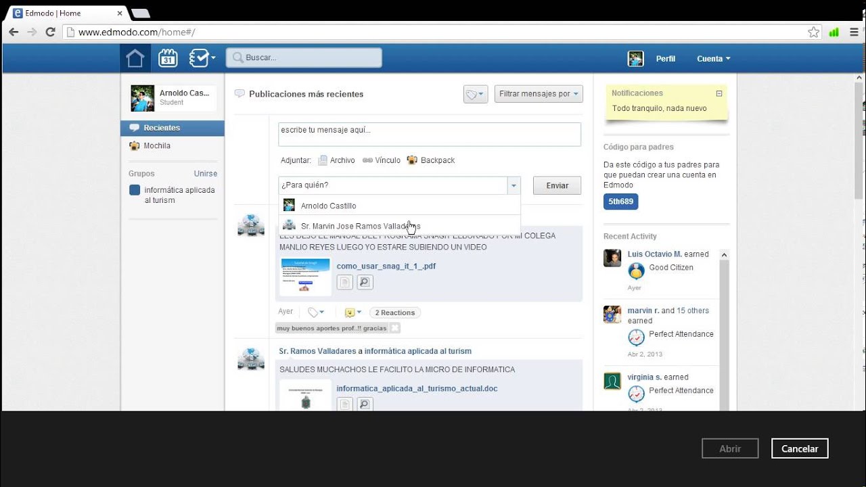The width and height of the screenshot is (866, 487).
Task: Open the calendar planner icon
Action: click(168, 58)
